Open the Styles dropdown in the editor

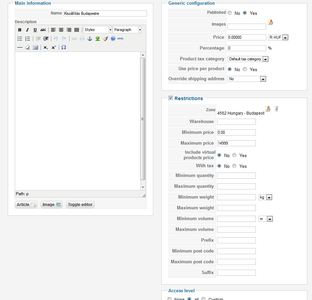pyautogui.click(x=98, y=30)
